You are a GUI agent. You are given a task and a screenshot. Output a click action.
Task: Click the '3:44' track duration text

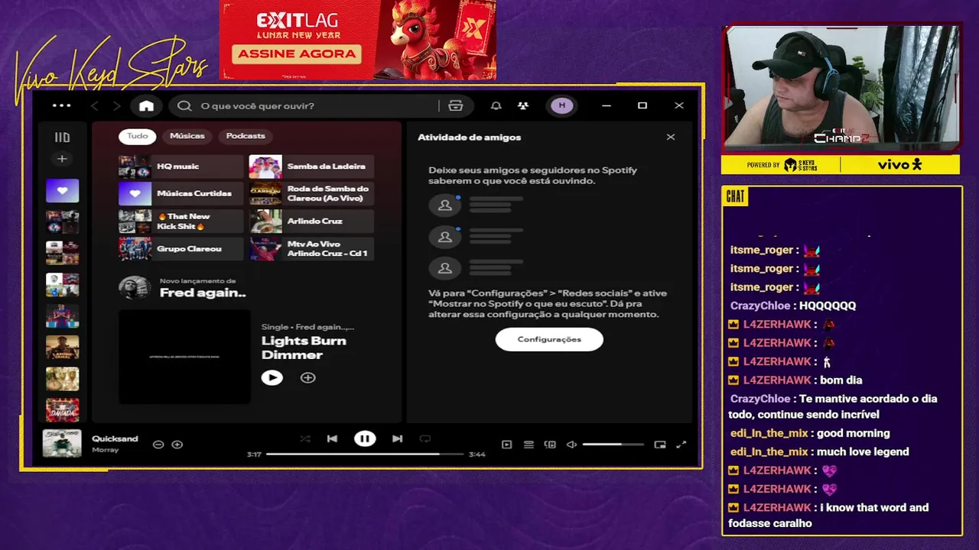tap(476, 455)
